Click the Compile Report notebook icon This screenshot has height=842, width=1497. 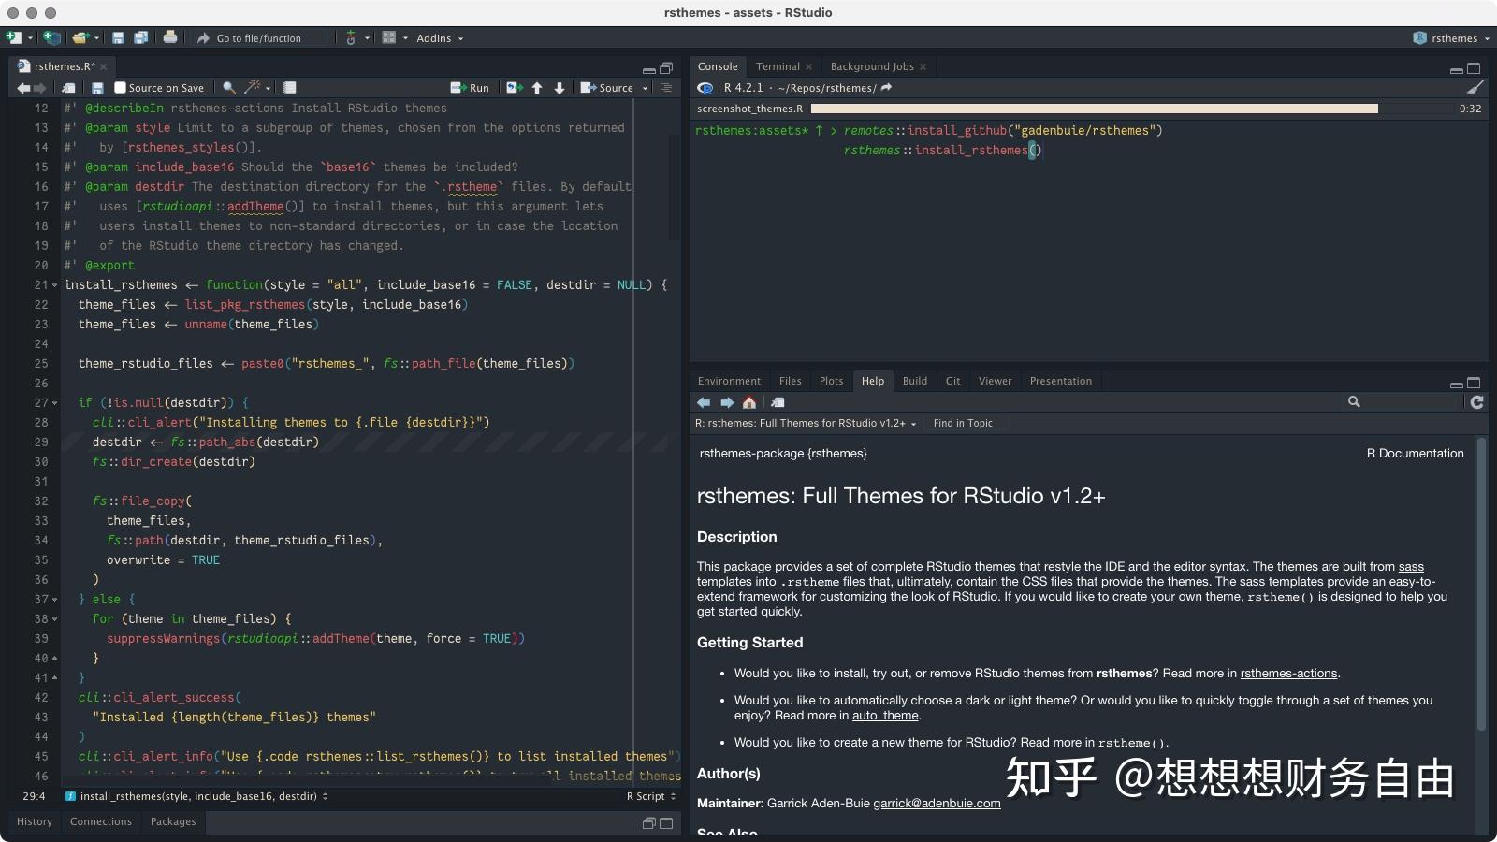(x=290, y=88)
